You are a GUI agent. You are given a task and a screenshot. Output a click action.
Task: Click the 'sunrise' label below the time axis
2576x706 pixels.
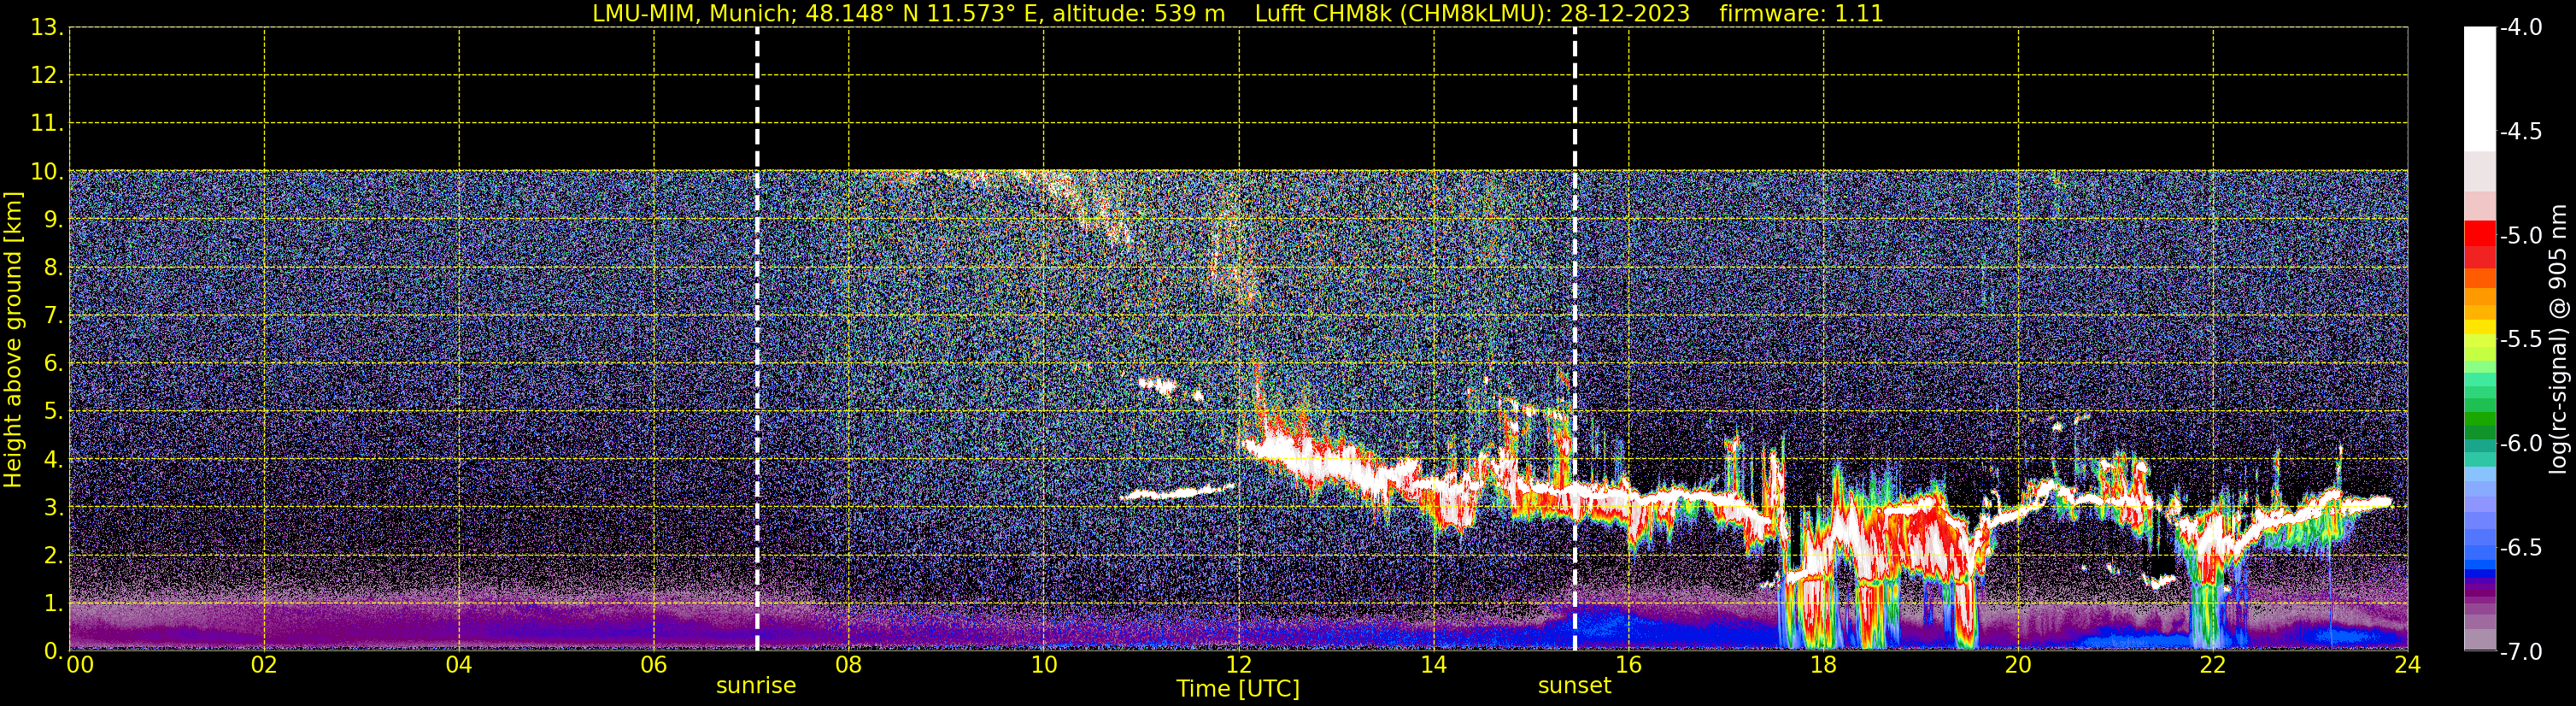[756, 686]
